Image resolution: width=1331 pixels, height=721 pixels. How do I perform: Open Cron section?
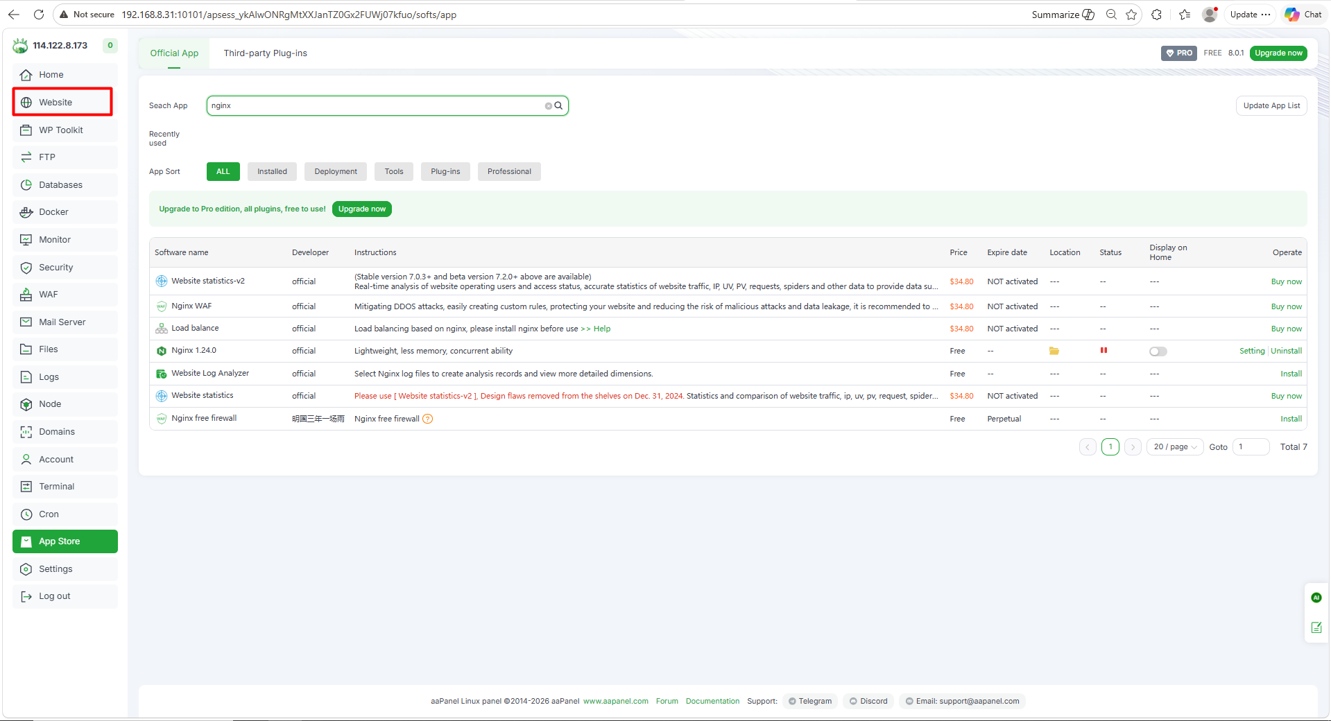coord(65,514)
